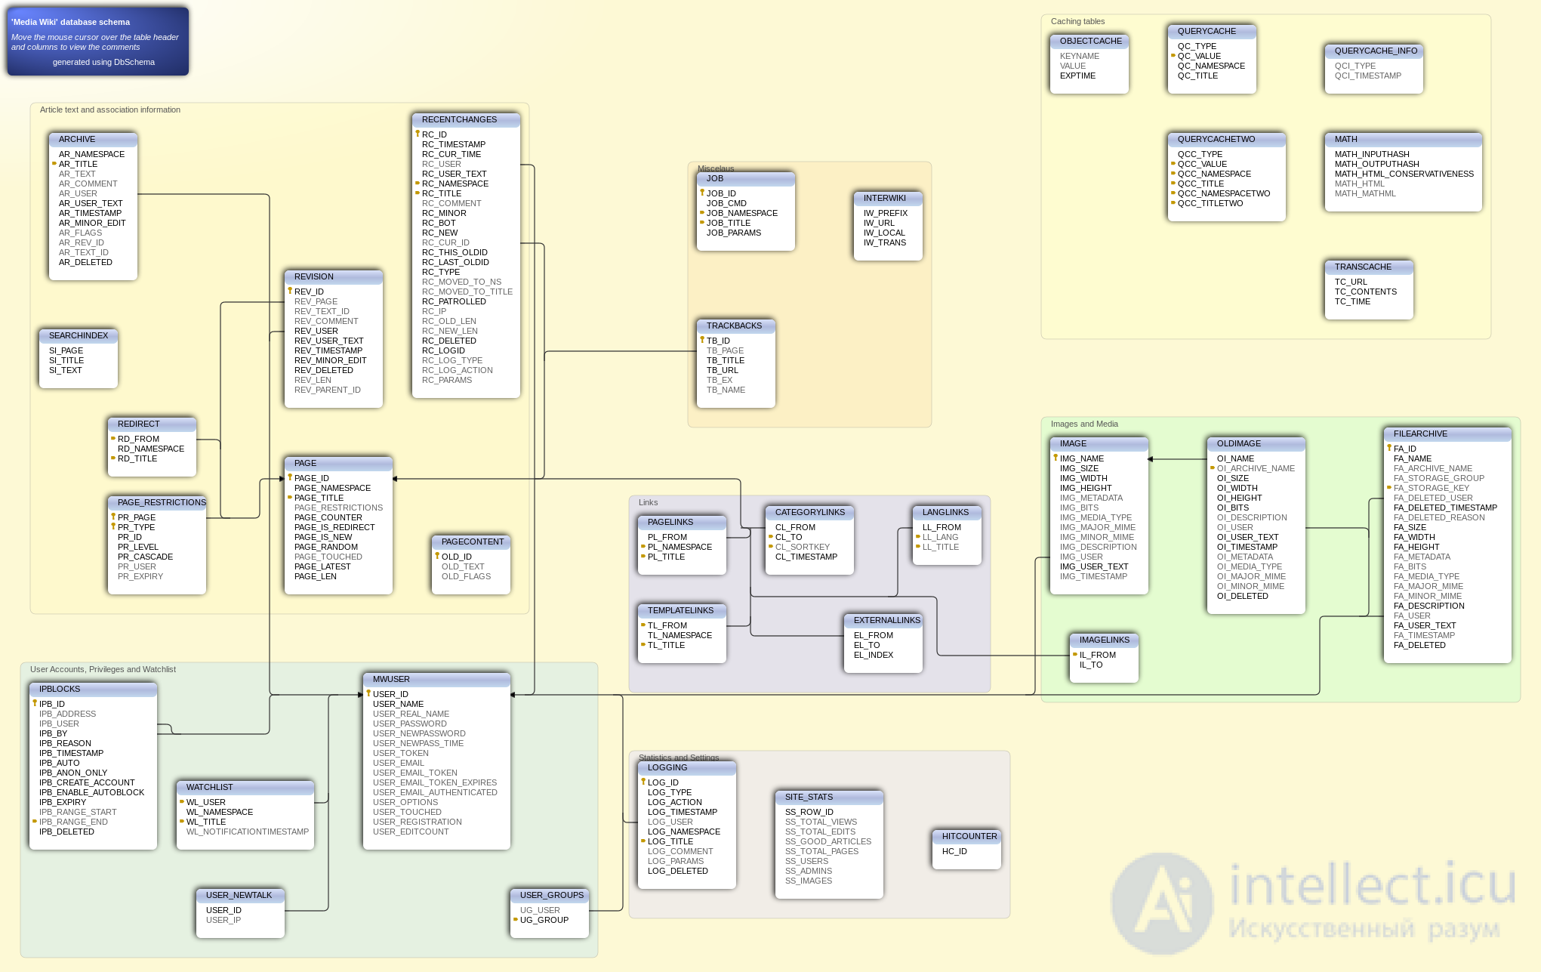Click the 'Article text and association information' label
Viewport: 1541px width, 972px height.
110,110
